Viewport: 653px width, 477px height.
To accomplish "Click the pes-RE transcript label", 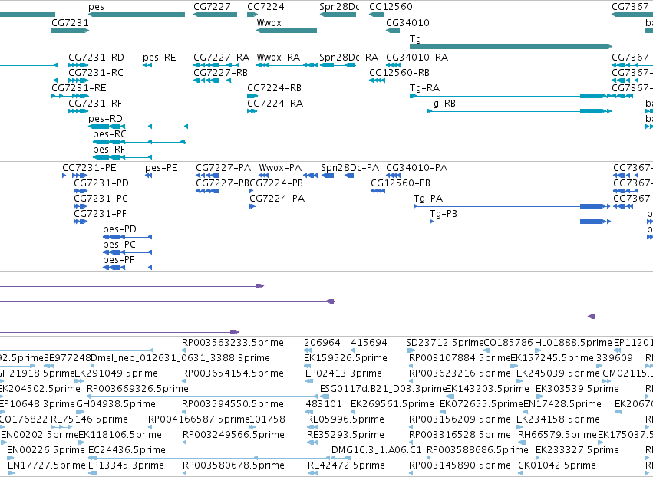I will [160, 57].
